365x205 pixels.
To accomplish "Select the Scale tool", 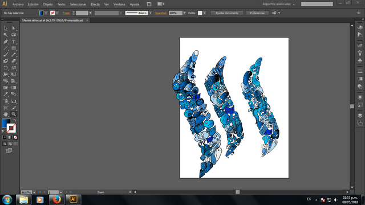I will [14, 68].
